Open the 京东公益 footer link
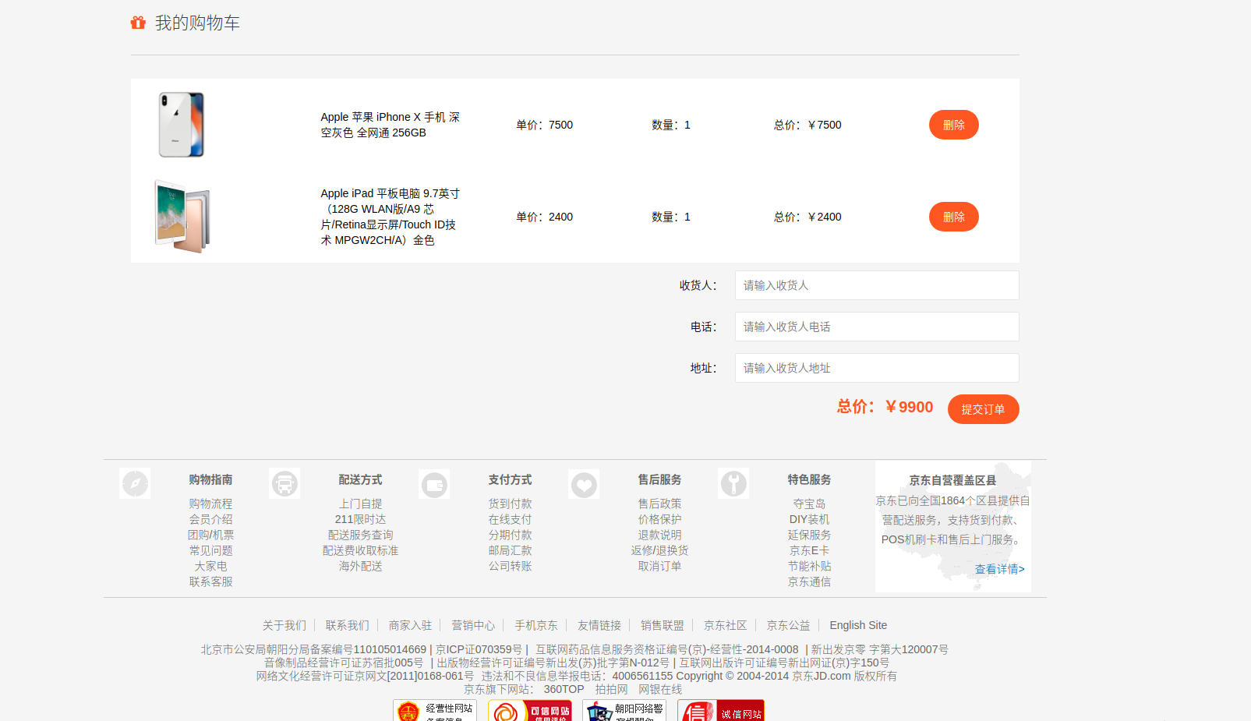The image size is (1251, 721). click(789, 625)
